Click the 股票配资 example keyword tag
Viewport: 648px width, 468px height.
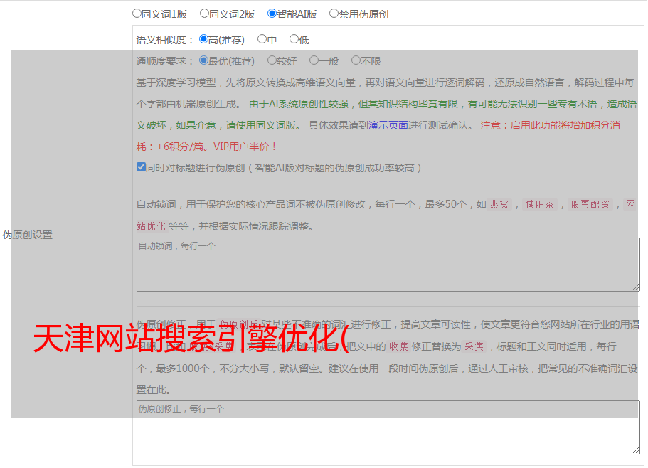click(x=590, y=205)
